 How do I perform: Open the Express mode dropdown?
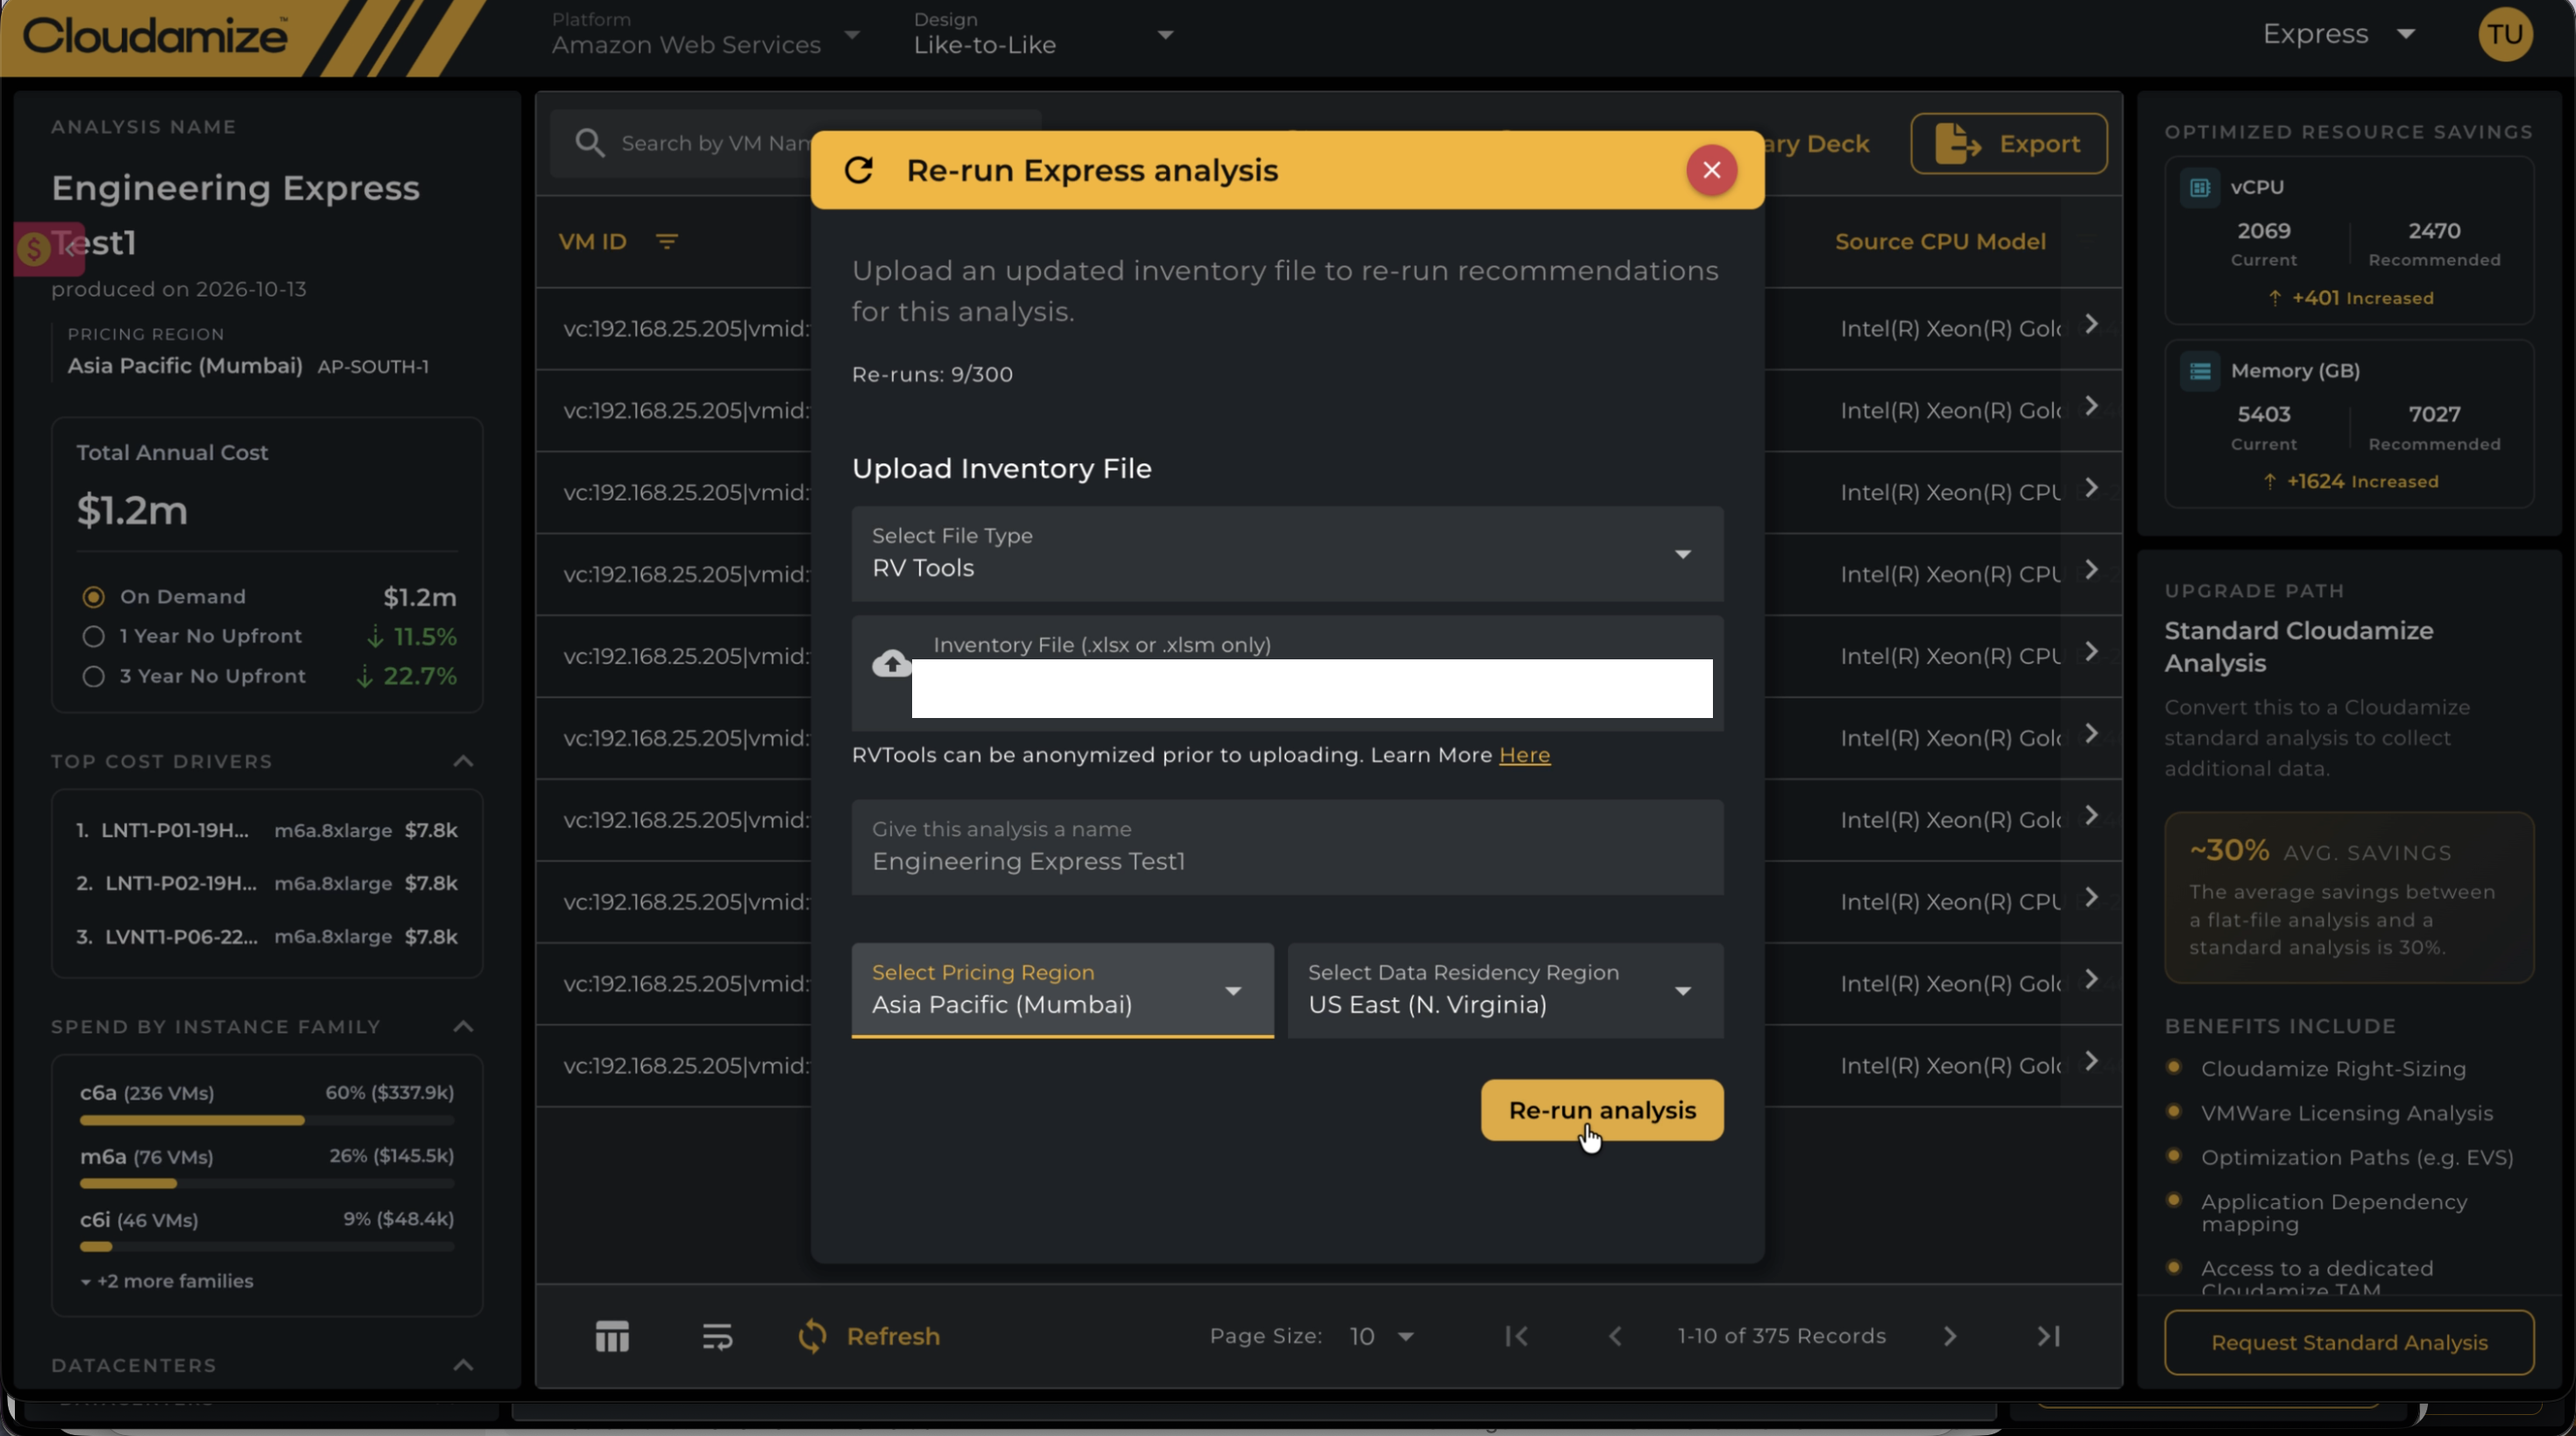(2339, 35)
